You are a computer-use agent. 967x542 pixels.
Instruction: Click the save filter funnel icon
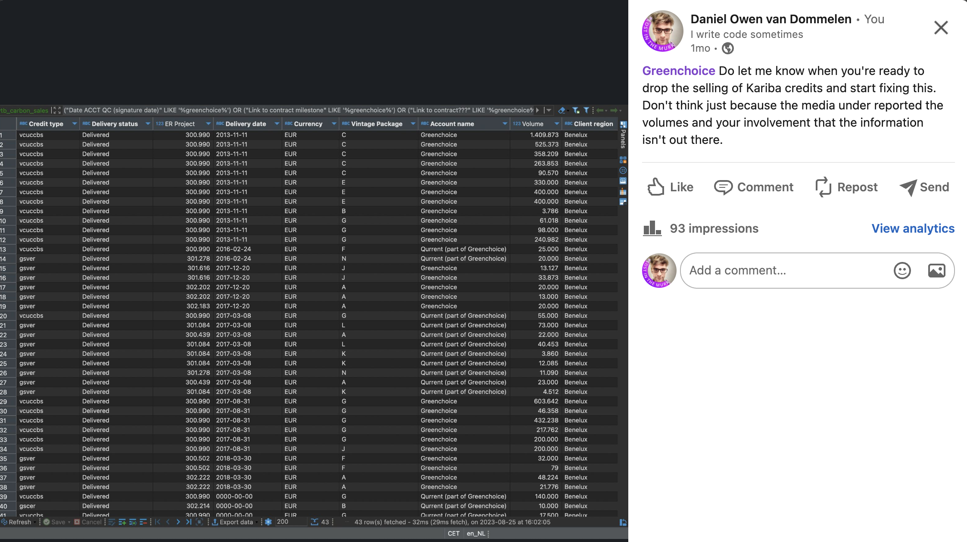pos(576,111)
